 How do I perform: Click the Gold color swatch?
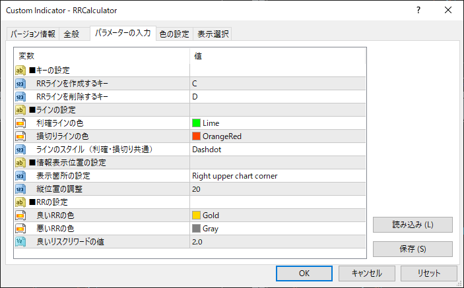pos(196,216)
